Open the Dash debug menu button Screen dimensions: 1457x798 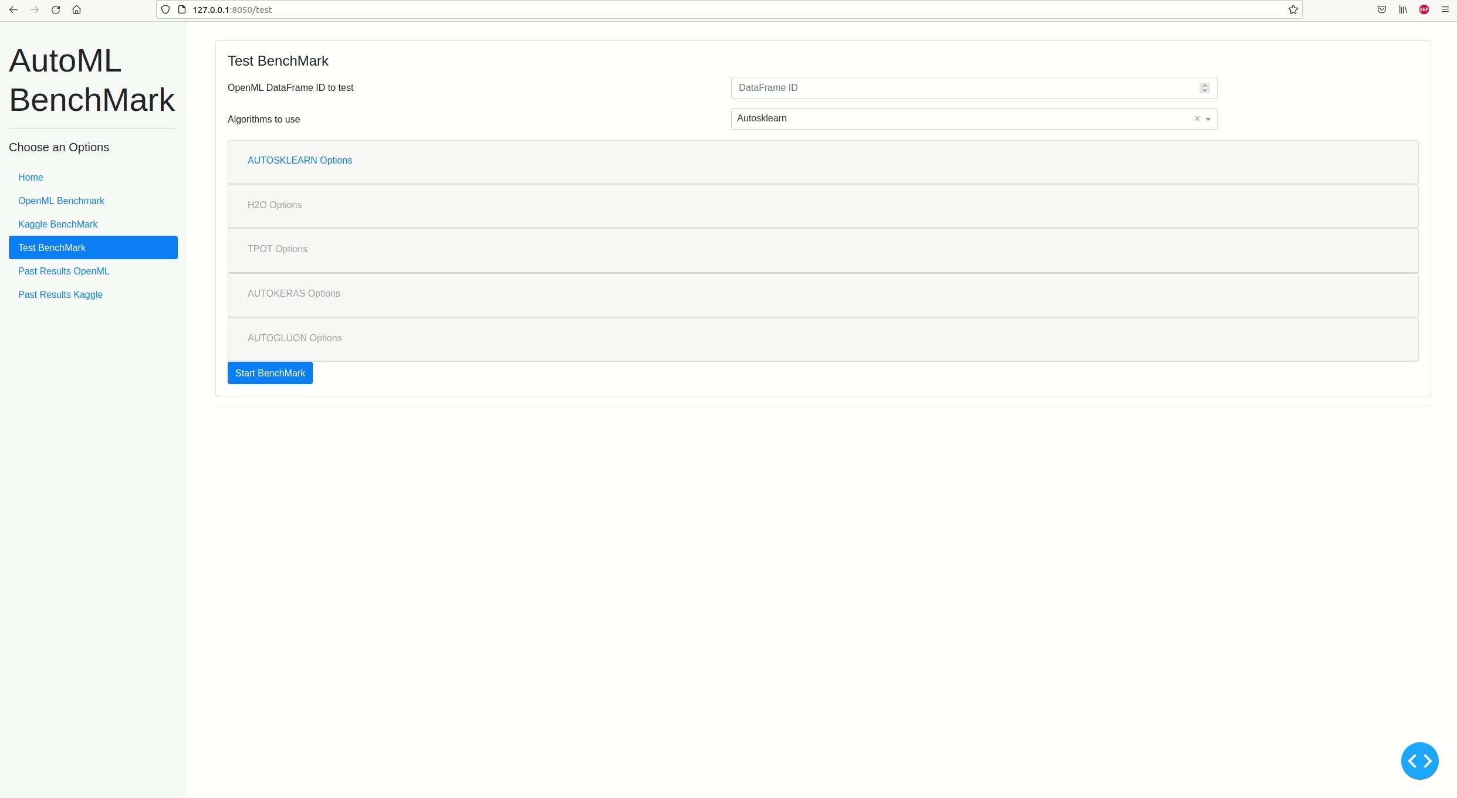pyautogui.click(x=1419, y=760)
